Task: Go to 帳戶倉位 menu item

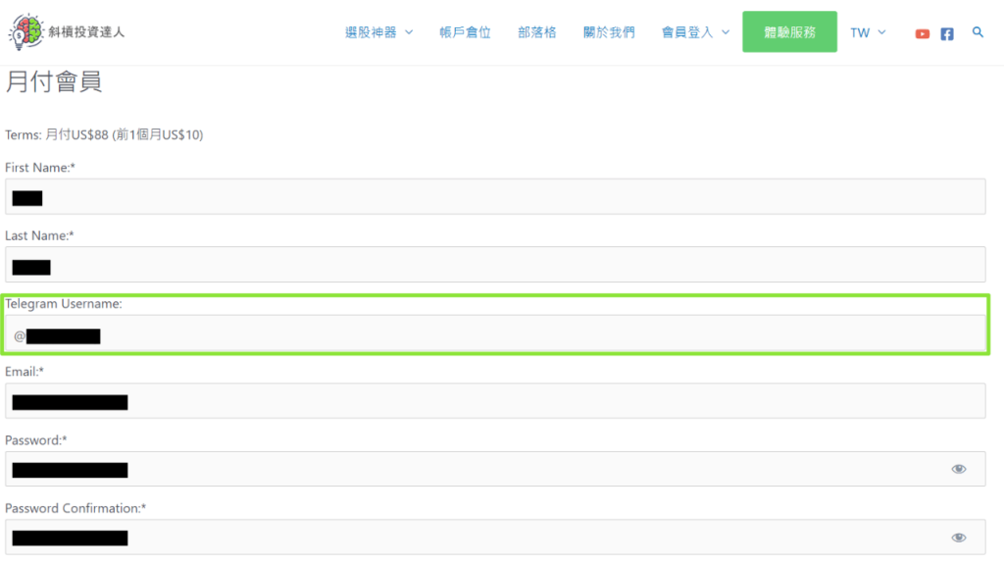Action: pos(465,32)
